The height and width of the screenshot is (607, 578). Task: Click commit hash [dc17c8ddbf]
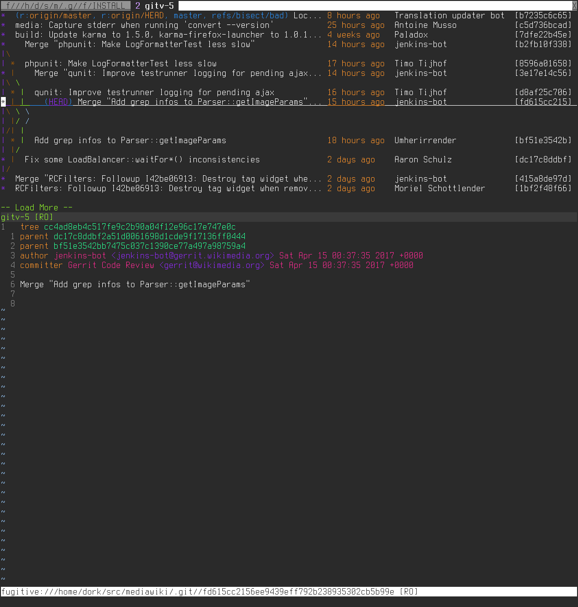click(543, 159)
